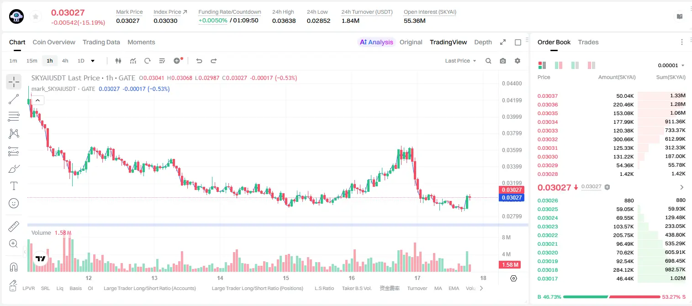Select the trend line drawing tool

point(14,99)
